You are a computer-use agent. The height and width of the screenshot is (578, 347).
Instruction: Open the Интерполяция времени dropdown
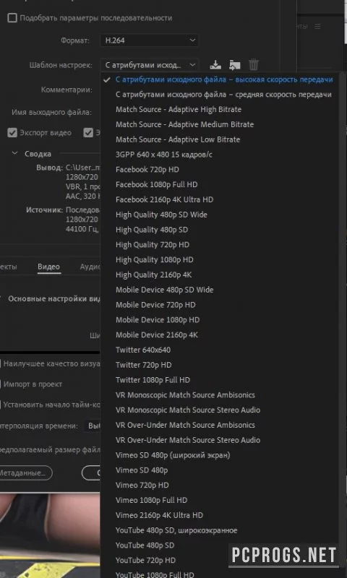pos(93,426)
